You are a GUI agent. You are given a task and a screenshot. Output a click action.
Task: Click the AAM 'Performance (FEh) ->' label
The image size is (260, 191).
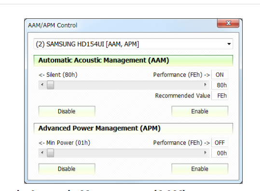pyautogui.click(x=181, y=75)
